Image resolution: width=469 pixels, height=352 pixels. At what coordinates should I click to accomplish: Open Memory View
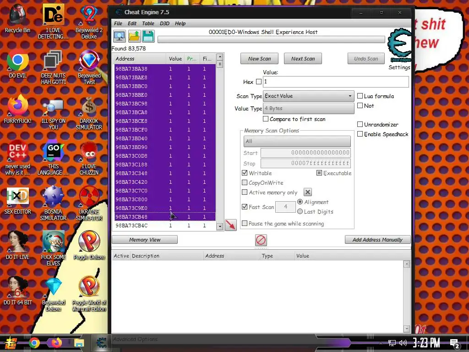(145, 240)
